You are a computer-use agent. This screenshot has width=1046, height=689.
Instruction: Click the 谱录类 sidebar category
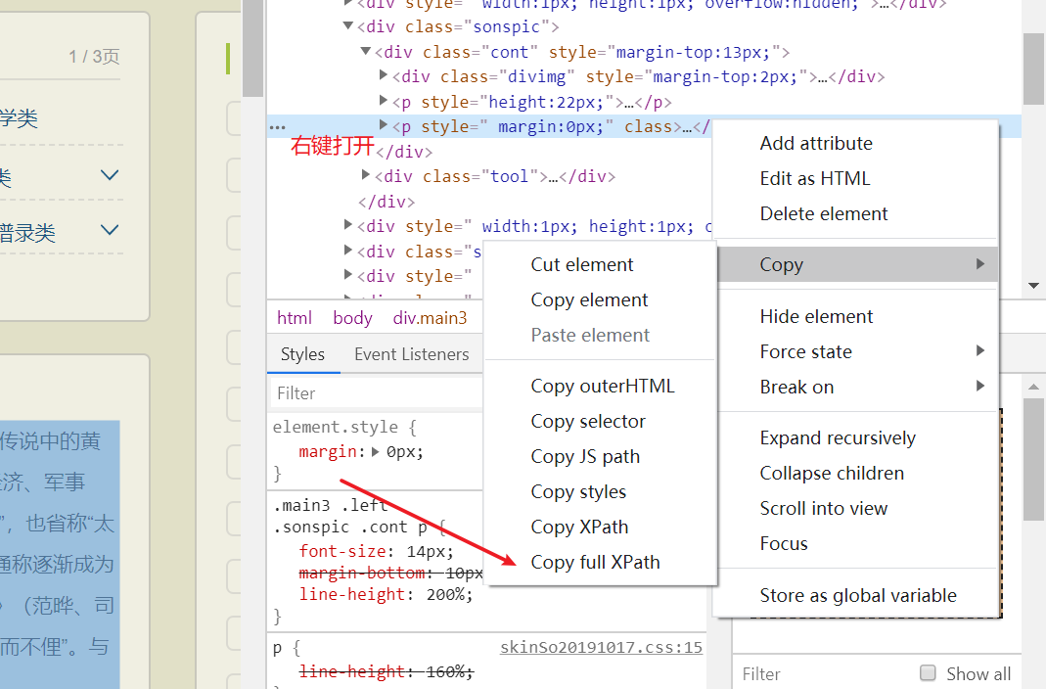pyautogui.click(x=27, y=234)
